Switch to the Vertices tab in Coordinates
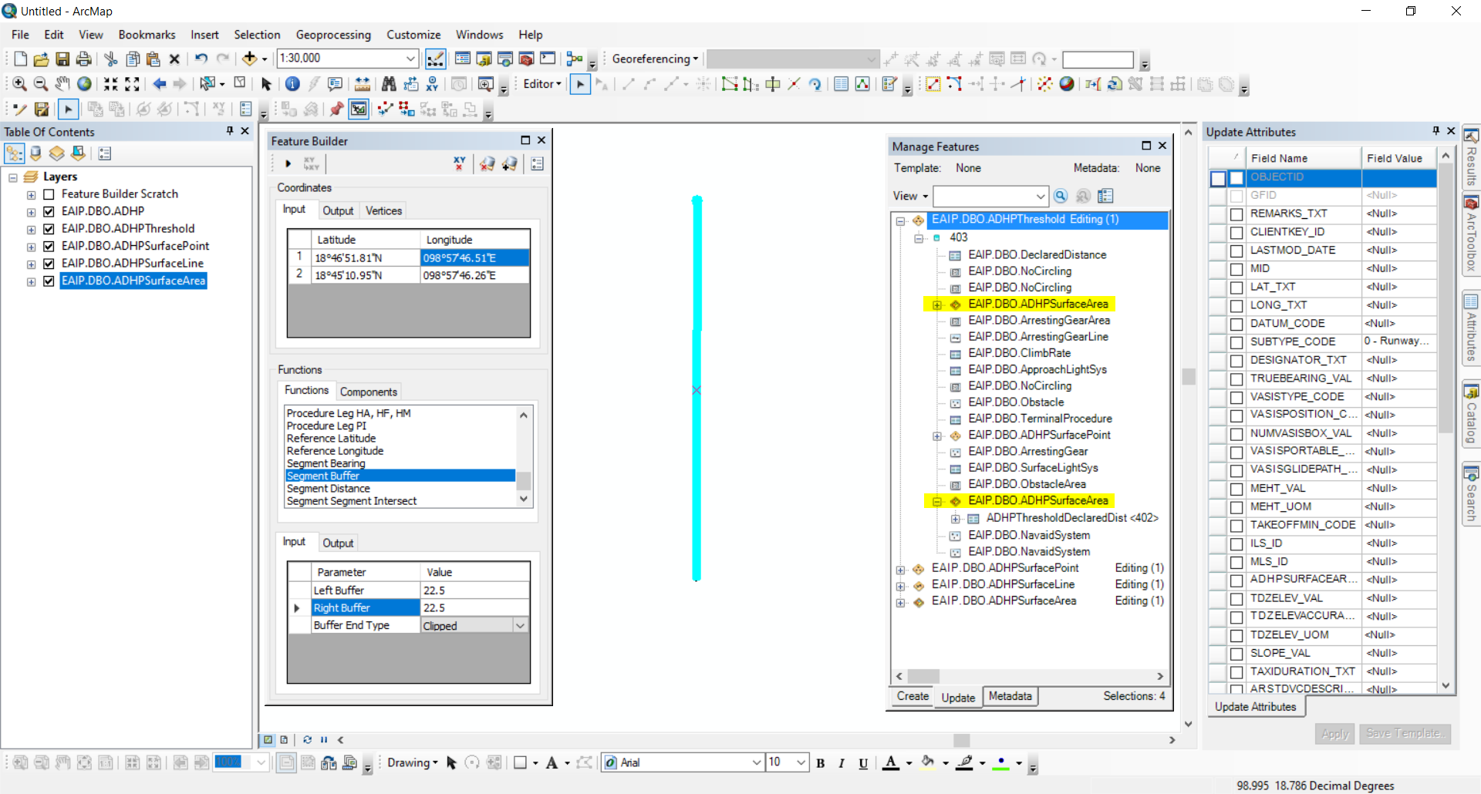Screen dimensions: 1481x794 click(x=383, y=211)
